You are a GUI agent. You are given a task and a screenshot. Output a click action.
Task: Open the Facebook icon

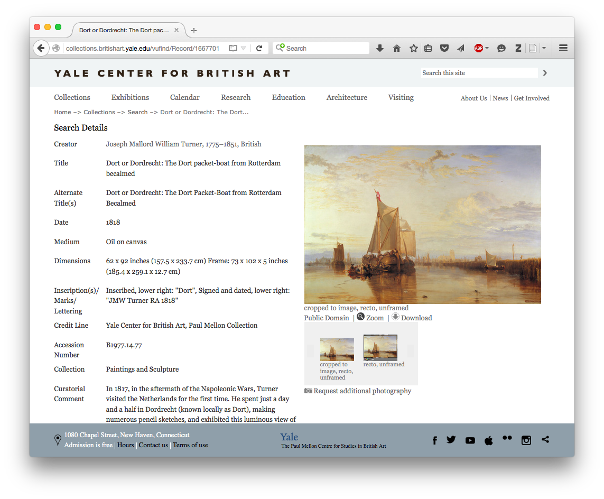pos(434,440)
